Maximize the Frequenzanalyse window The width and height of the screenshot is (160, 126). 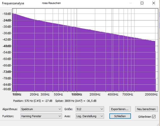pos(142,3)
